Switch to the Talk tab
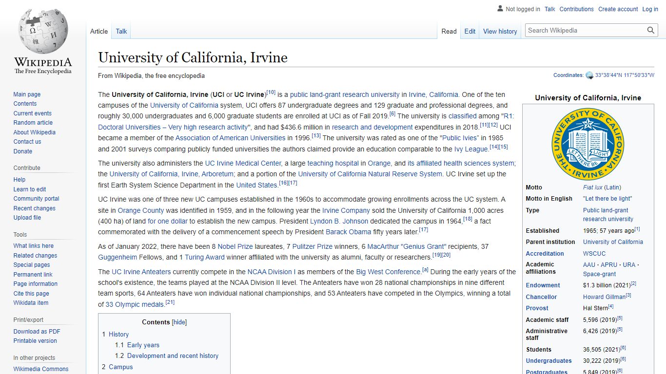666x374 pixels. click(x=121, y=31)
